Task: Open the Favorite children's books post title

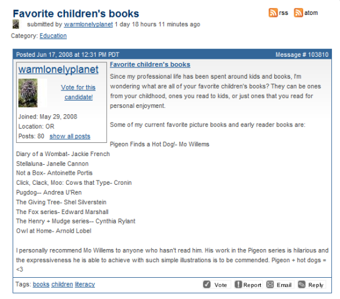Action: [x=150, y=64]
